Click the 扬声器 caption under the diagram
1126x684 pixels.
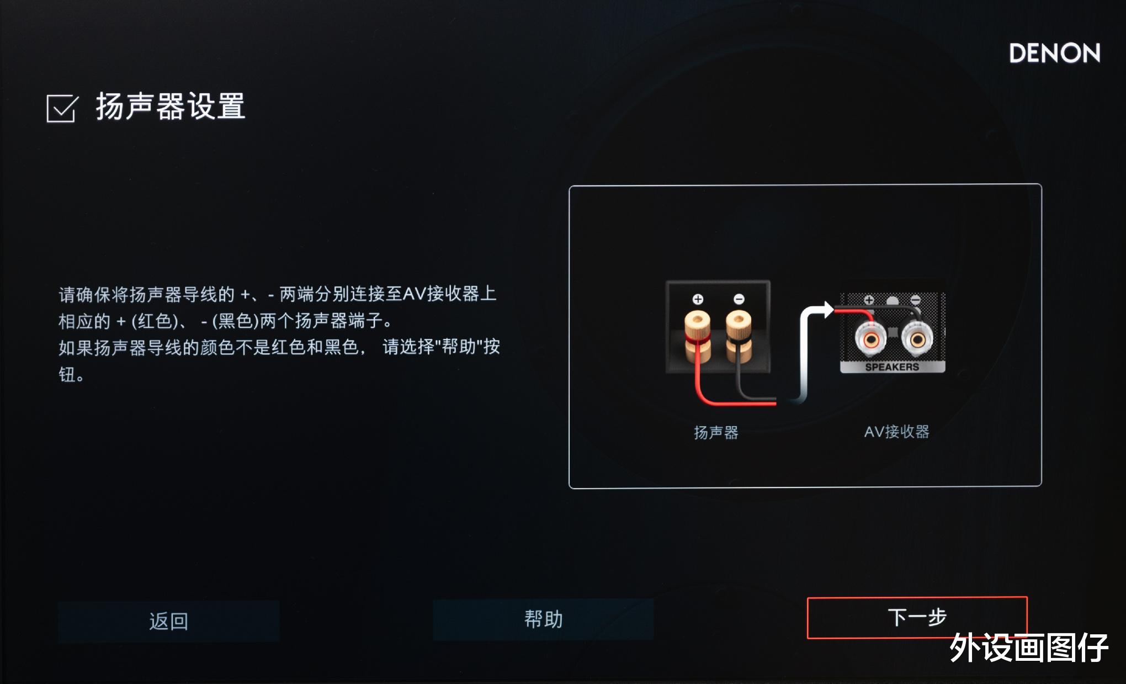point(716,432)
